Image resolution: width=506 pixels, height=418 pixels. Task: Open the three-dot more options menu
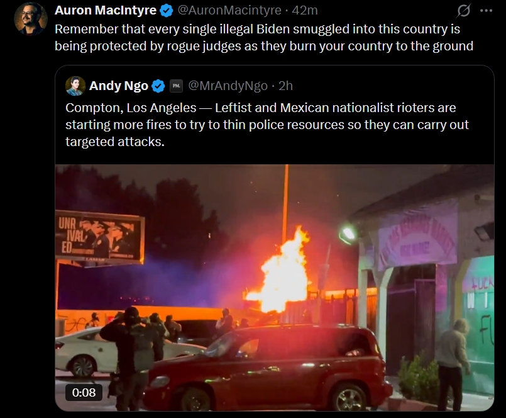486,11
